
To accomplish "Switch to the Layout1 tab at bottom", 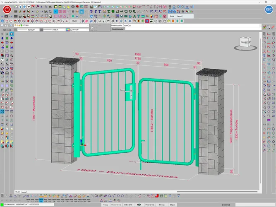I will coord(24,193).
